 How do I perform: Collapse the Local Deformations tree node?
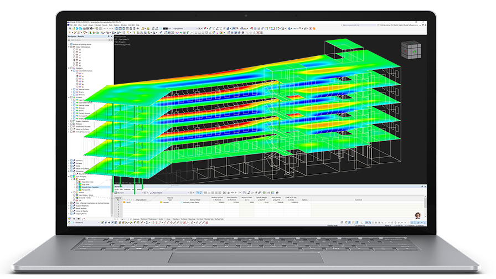pos(71,71)
